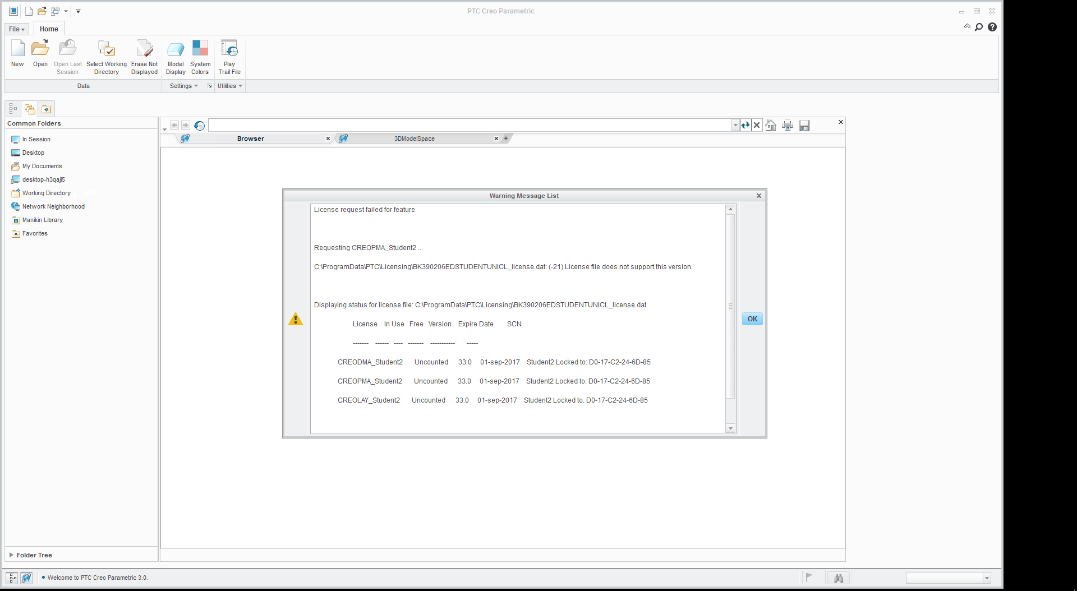Select Desktop folder

pyautogui.click(x=33, y=153)
